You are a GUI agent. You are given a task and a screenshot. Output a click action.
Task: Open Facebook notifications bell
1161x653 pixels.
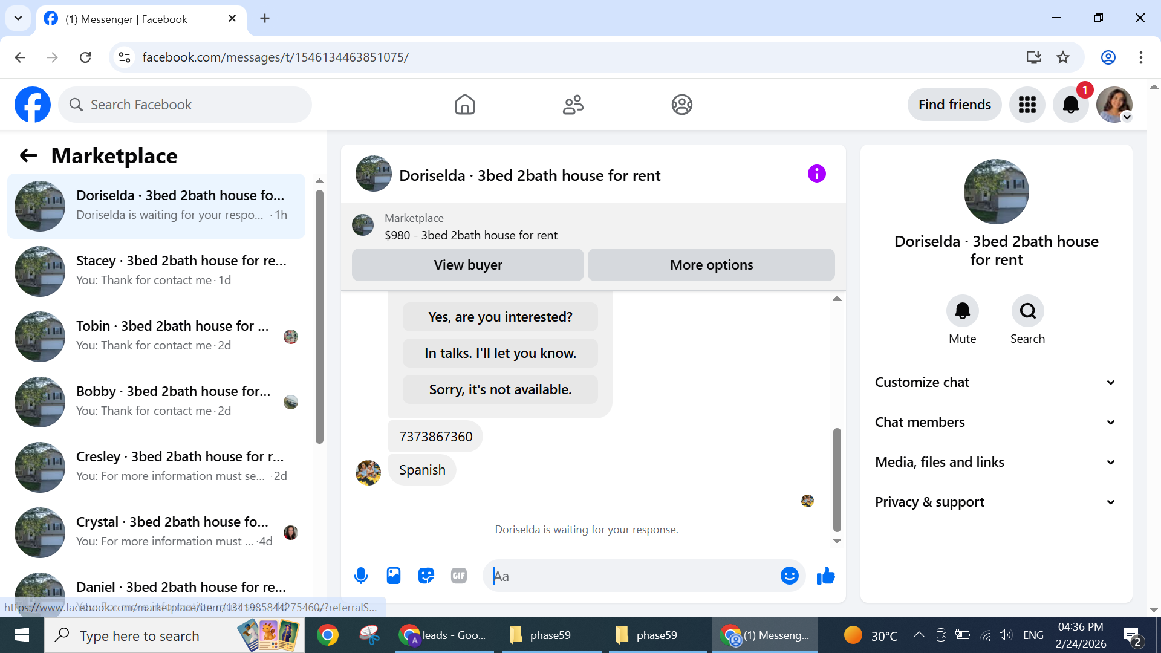point(1070,105)
